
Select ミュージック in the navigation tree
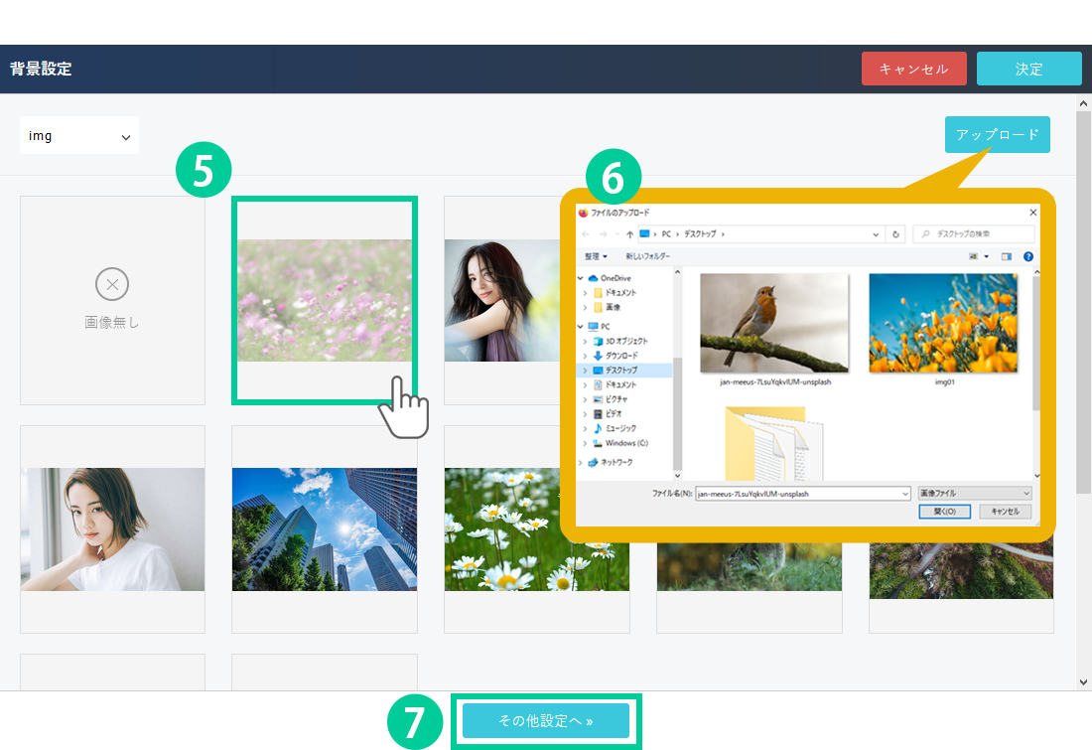[621, 428]
